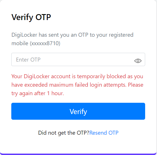Select the Verify OTP heading text
157x155 pixels.
click(x=31, y=18)
